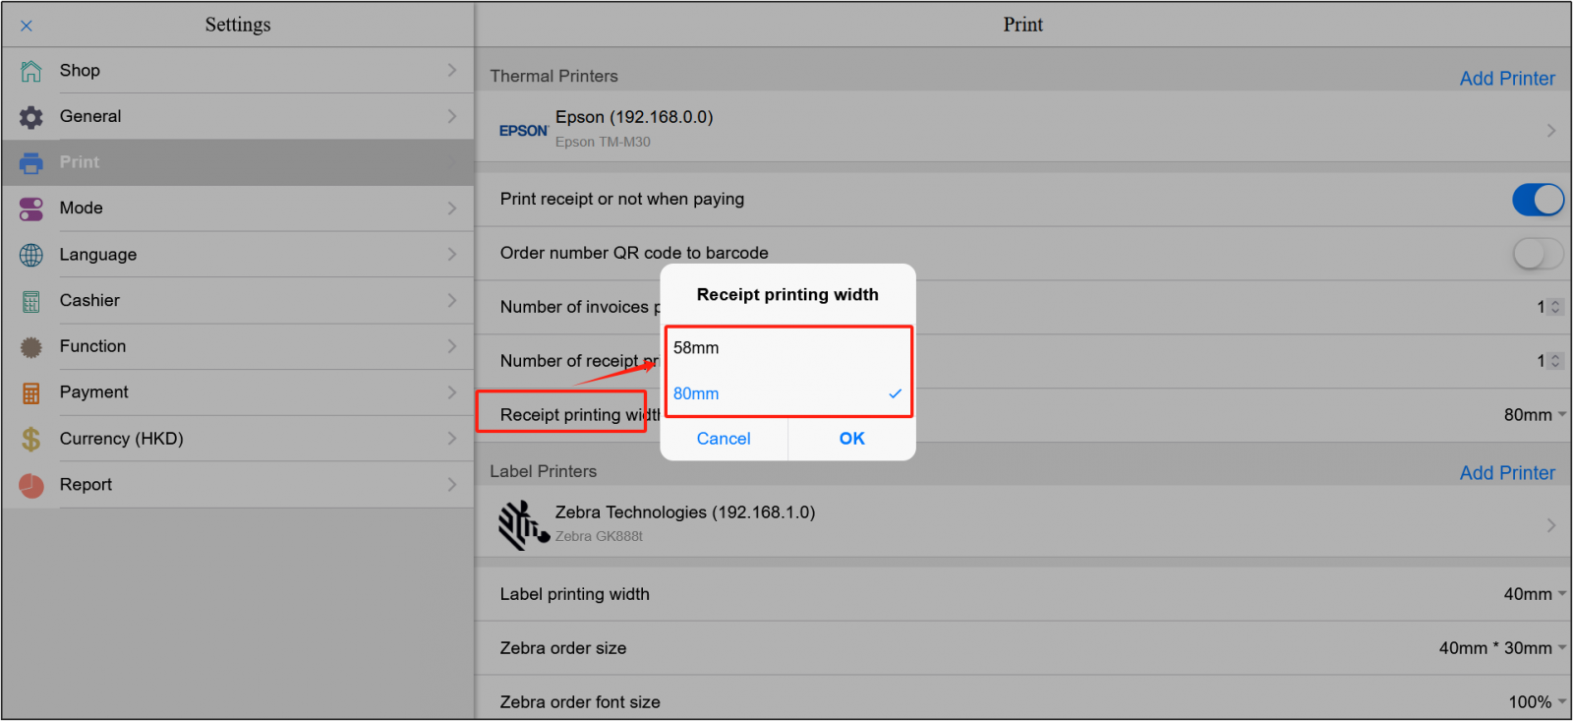Click the Shop house icon
Screen dimensions: 1573x721
point(31,71)
